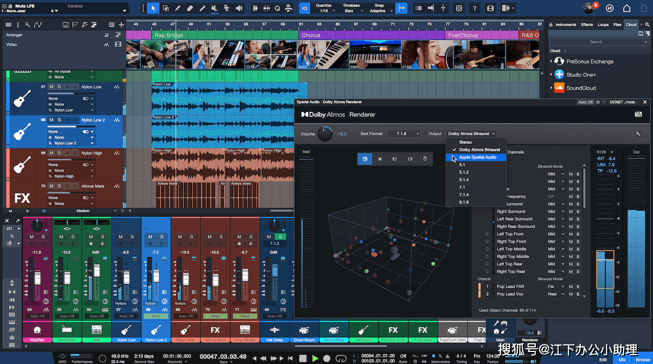Click the Record button in transport
653x364 pixels.
pyautogui.click(x=327, y=358)
